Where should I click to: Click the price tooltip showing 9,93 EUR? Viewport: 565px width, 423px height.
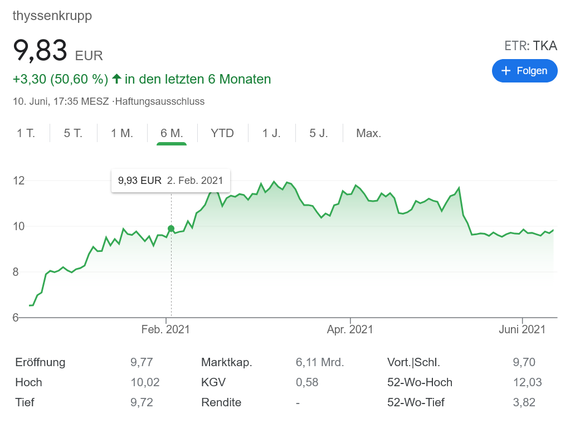point(171,180)
